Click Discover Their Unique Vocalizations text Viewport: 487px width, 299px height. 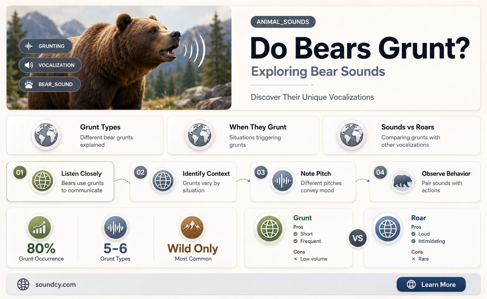coord(312,97)
